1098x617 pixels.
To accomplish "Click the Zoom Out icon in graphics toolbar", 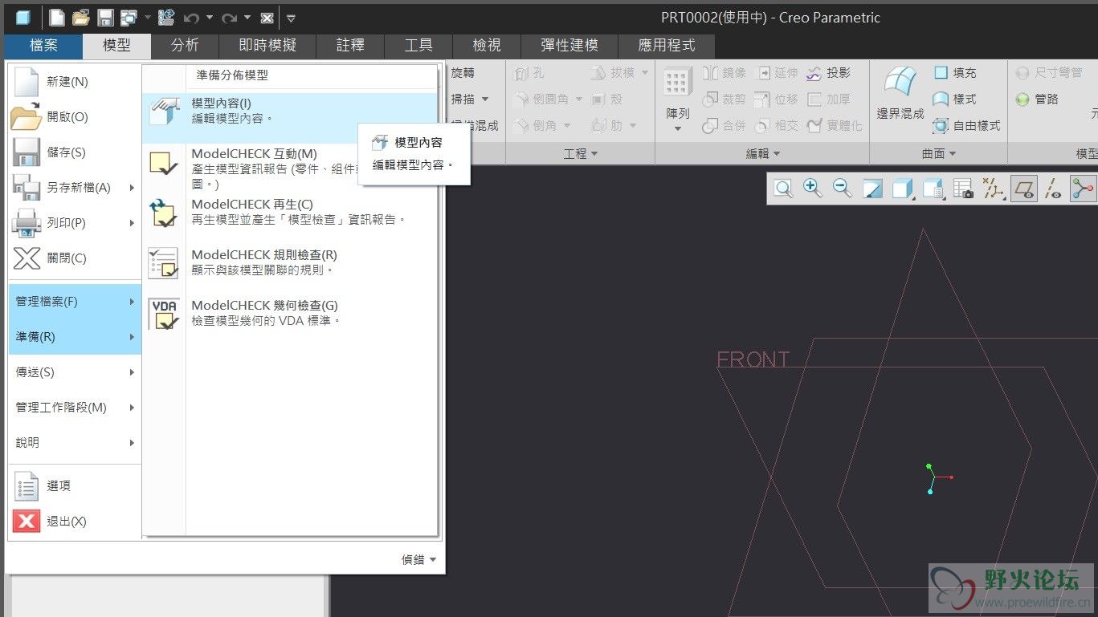I will pyautogui.click(x=842, y=189).
